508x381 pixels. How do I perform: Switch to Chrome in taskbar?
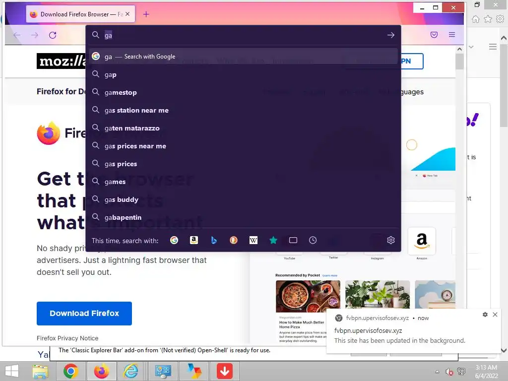click(70, 371)
